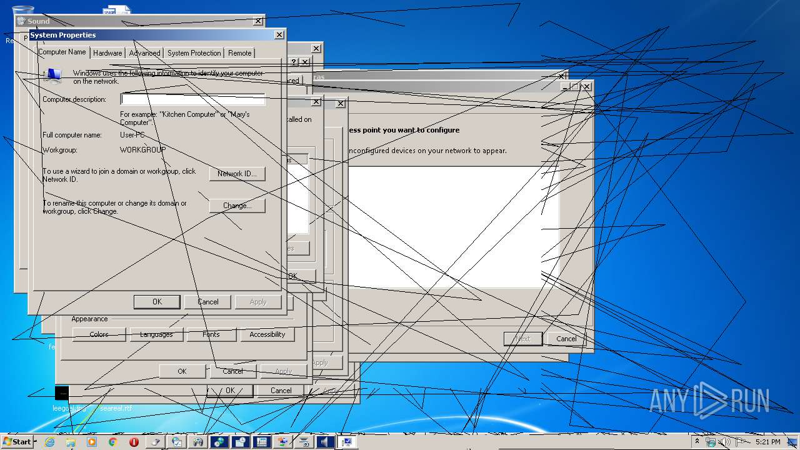Image resolution: width=800 pixels, height=450 pixels.
Task: Switch to the Phone and Modem taskbar item
Action: [x=262, y=442]
